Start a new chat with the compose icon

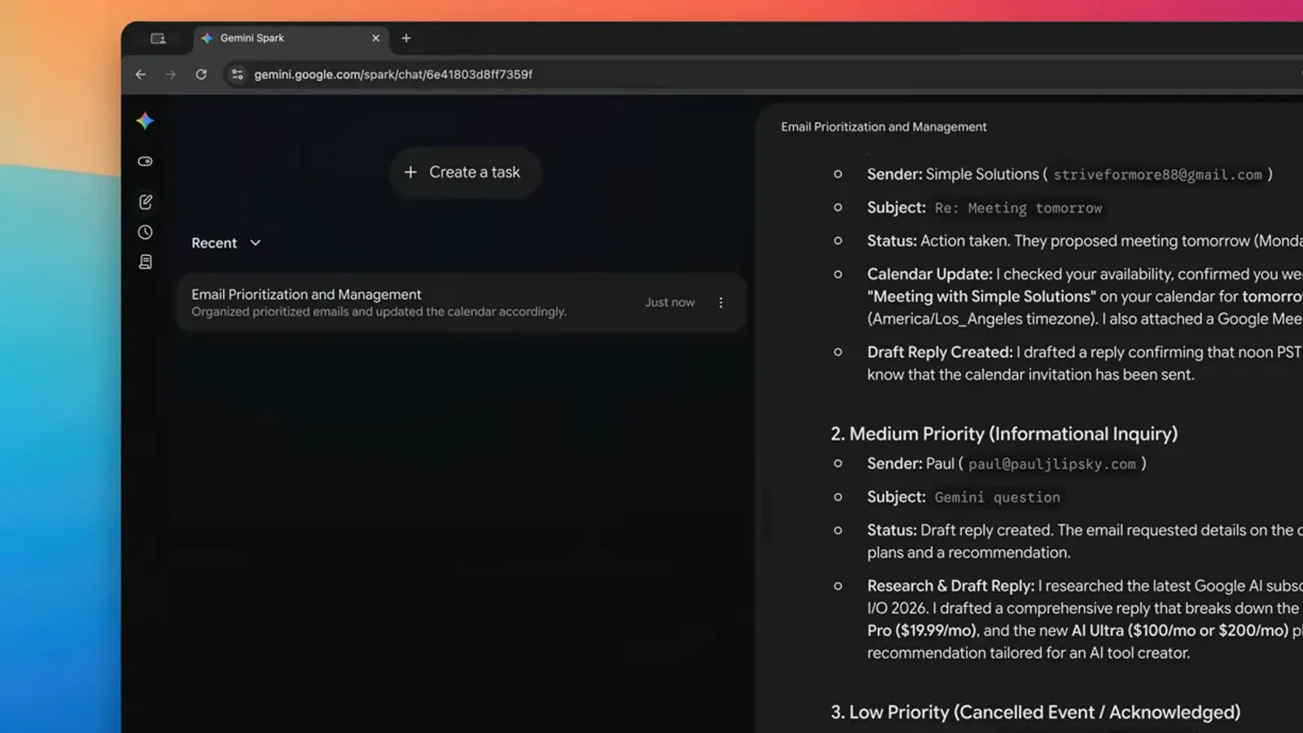tap(145, 201)
